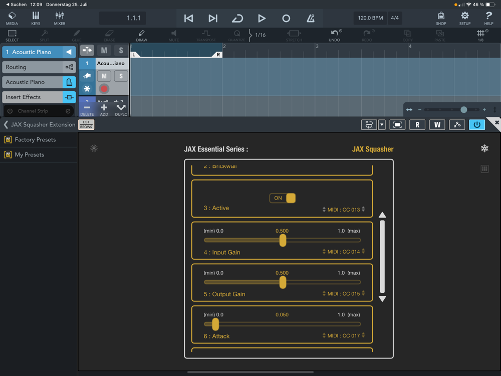Toggle global Solo for all tracks

pos(121,50)
